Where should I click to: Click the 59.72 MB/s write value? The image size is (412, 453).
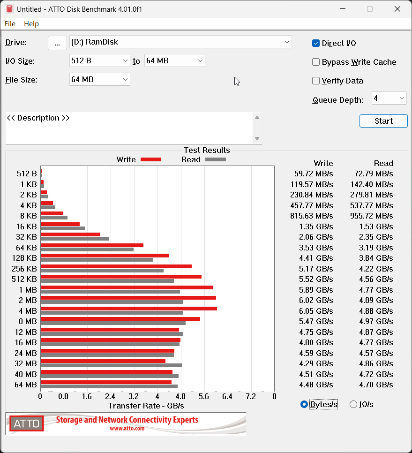coord(314,174)
